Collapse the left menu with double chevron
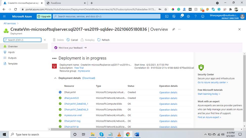The image size is (246, 138). (x=45, y=40)
